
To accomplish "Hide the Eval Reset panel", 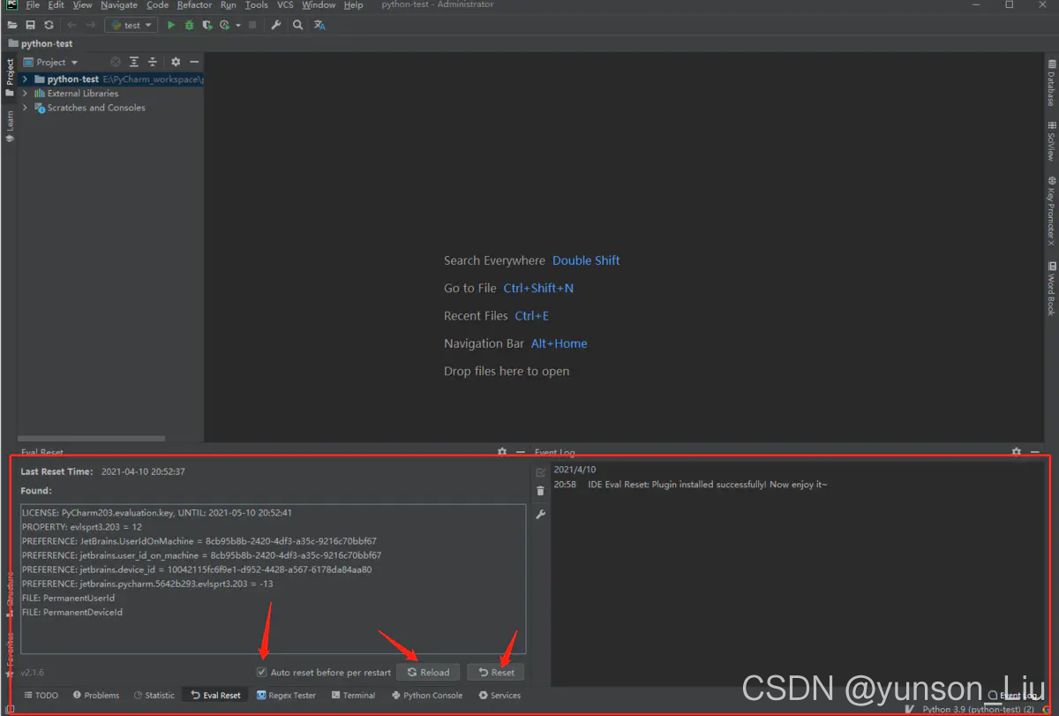I will [x=521, y=452].
